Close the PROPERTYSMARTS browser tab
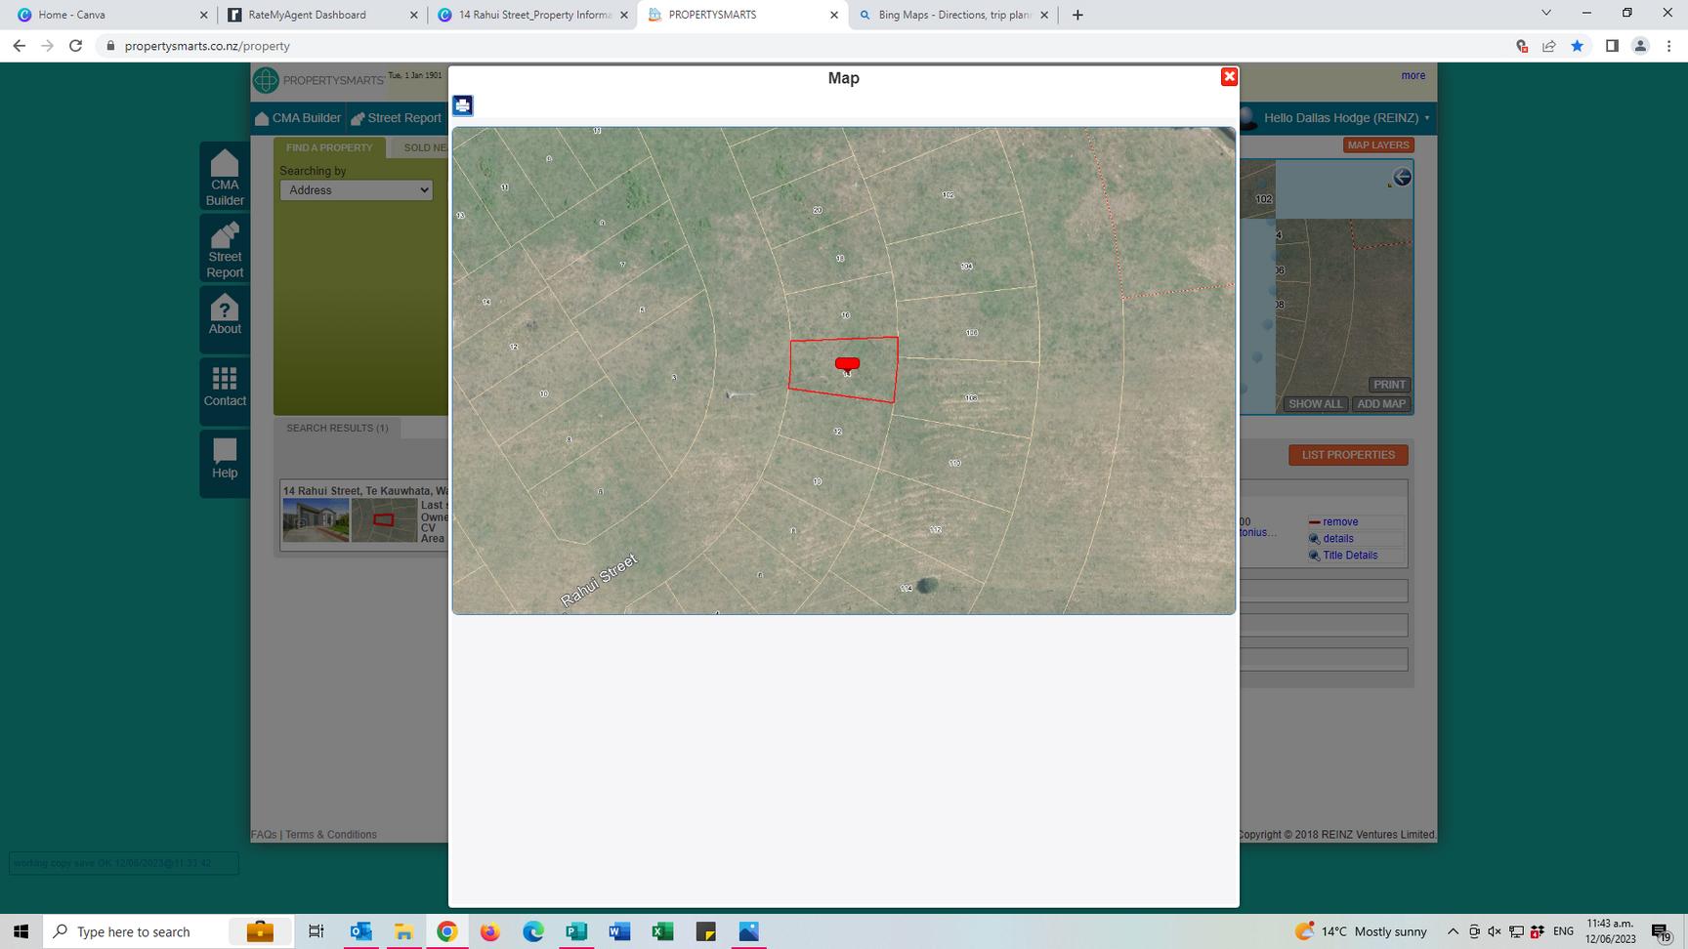The width and height of the screenshot is (1688, 949). [834, 15]
